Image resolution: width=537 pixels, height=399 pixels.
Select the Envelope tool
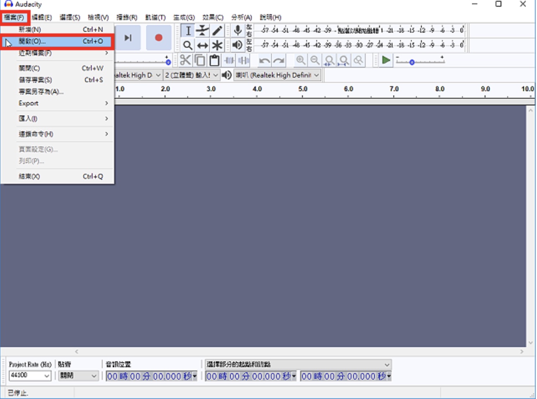(x=203, y=31)
